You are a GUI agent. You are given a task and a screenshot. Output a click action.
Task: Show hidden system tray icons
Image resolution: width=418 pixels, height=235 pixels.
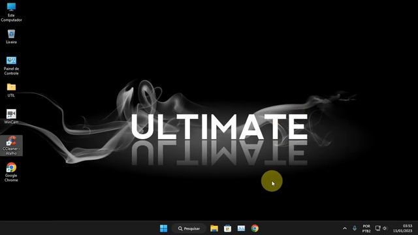[x=345, y=228]
